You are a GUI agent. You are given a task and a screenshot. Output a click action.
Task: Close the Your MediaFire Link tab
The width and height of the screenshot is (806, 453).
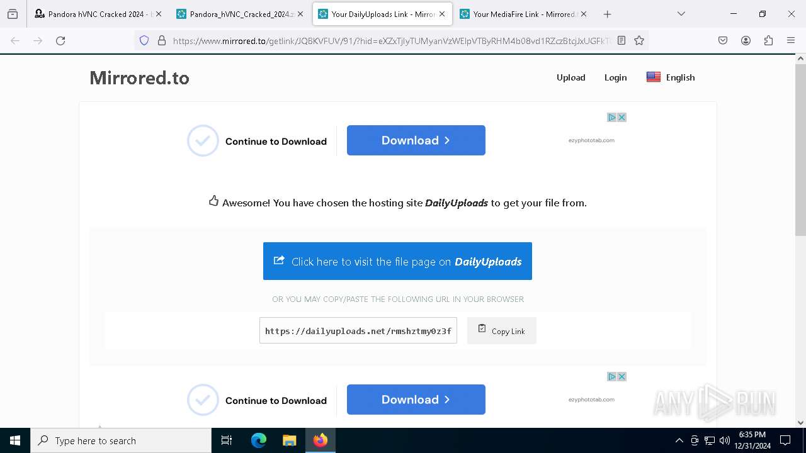pyautogui.click(x=584, y=14)
